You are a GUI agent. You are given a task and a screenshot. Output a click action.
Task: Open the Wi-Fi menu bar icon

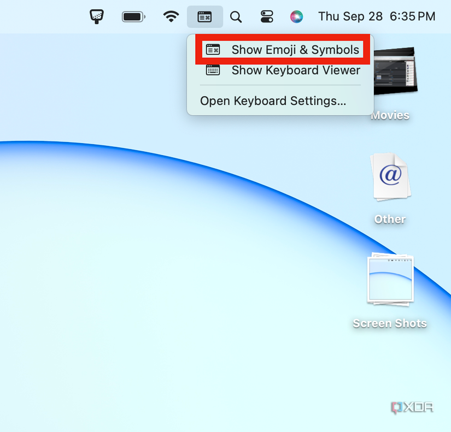point(171,16)
